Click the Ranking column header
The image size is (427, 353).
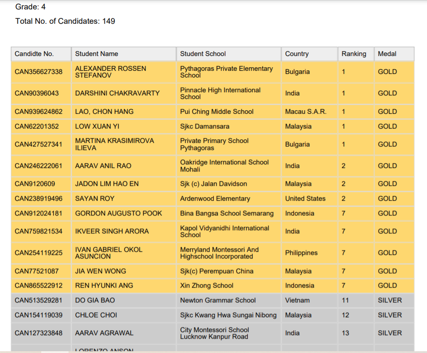coord(354,54)
